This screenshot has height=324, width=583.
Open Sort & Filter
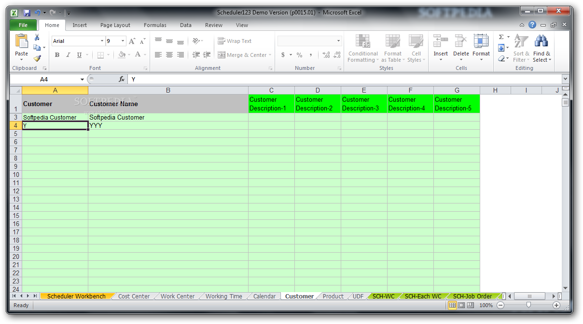click(521, 48)
